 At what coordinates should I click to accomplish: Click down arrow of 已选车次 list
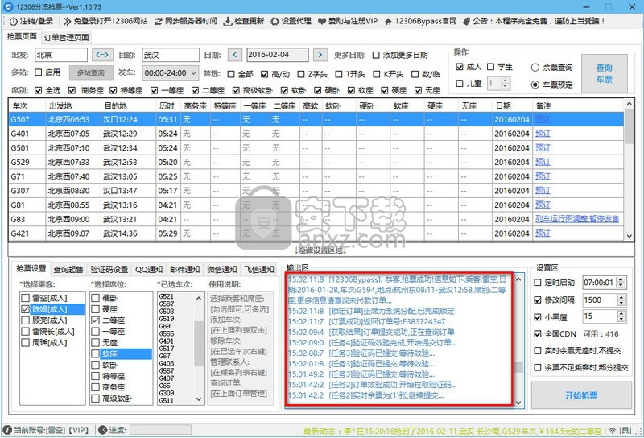tap(199, 399)
